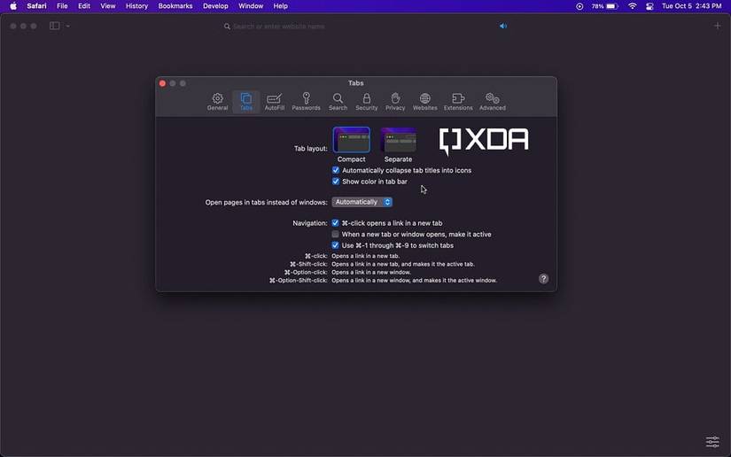Expand the sidebar options chevron
The height and width of the screenshot is (457, 731).
click(x=68, y=26)
